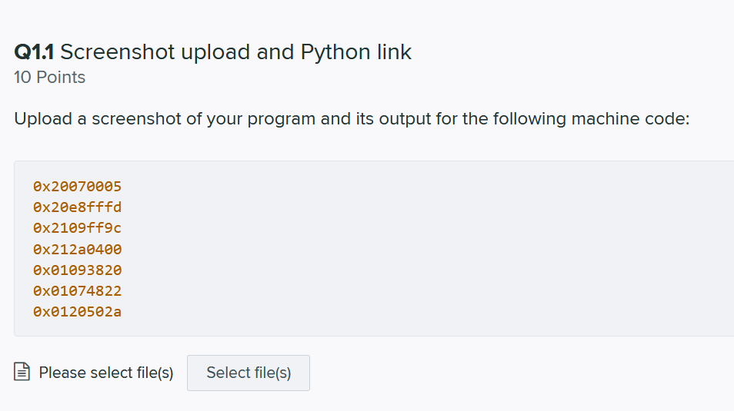This screenshot has width=734, height=411.
Task: Select the machine code line 0x20e8fffd
Action: (77, 207)
